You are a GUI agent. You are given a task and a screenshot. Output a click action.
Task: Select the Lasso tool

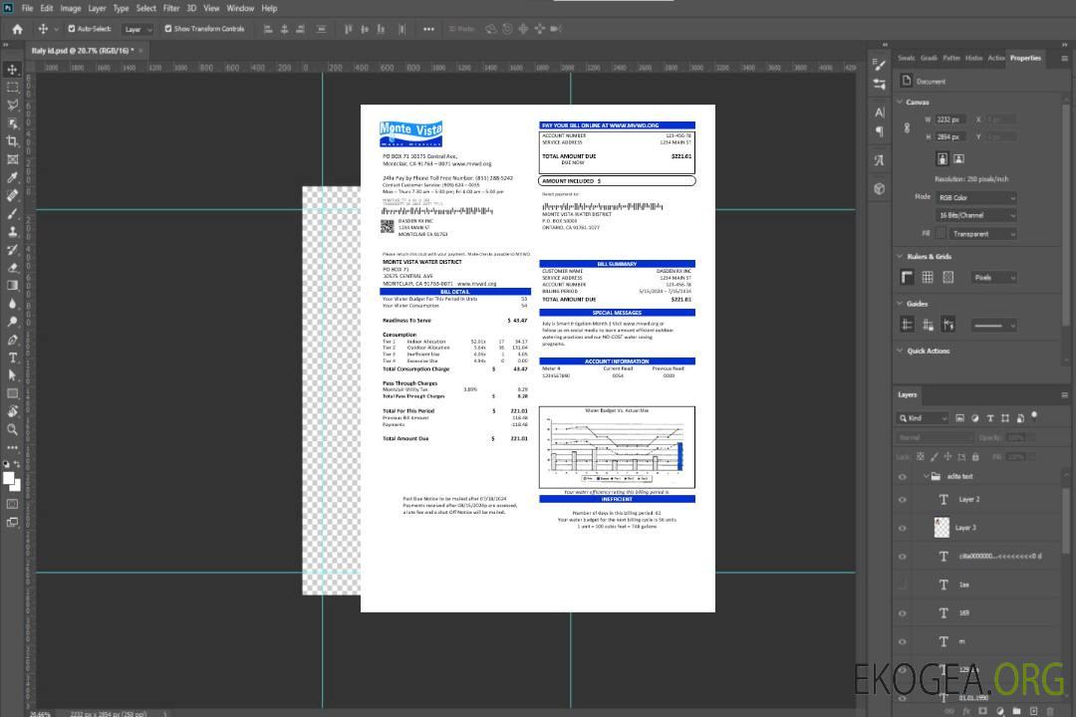pos(12,105)
